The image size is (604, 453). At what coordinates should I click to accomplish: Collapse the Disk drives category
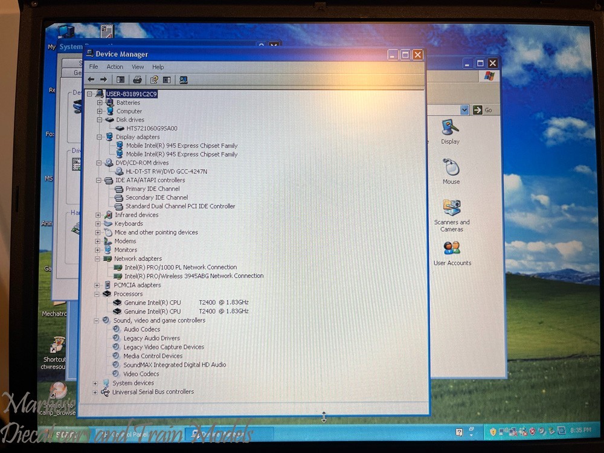(x=100, y=120)
